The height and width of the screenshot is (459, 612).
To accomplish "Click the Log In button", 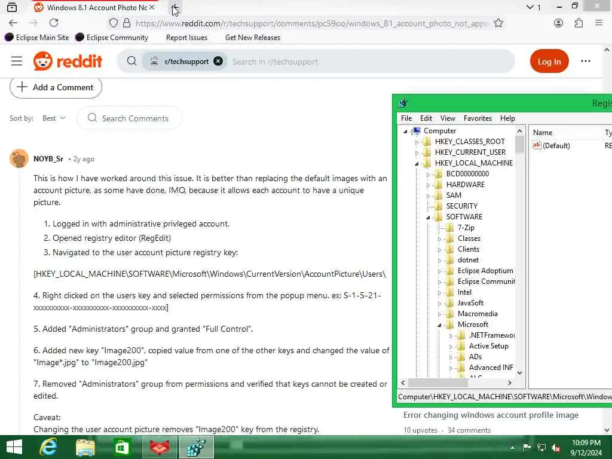I will (x=549, y=62).
